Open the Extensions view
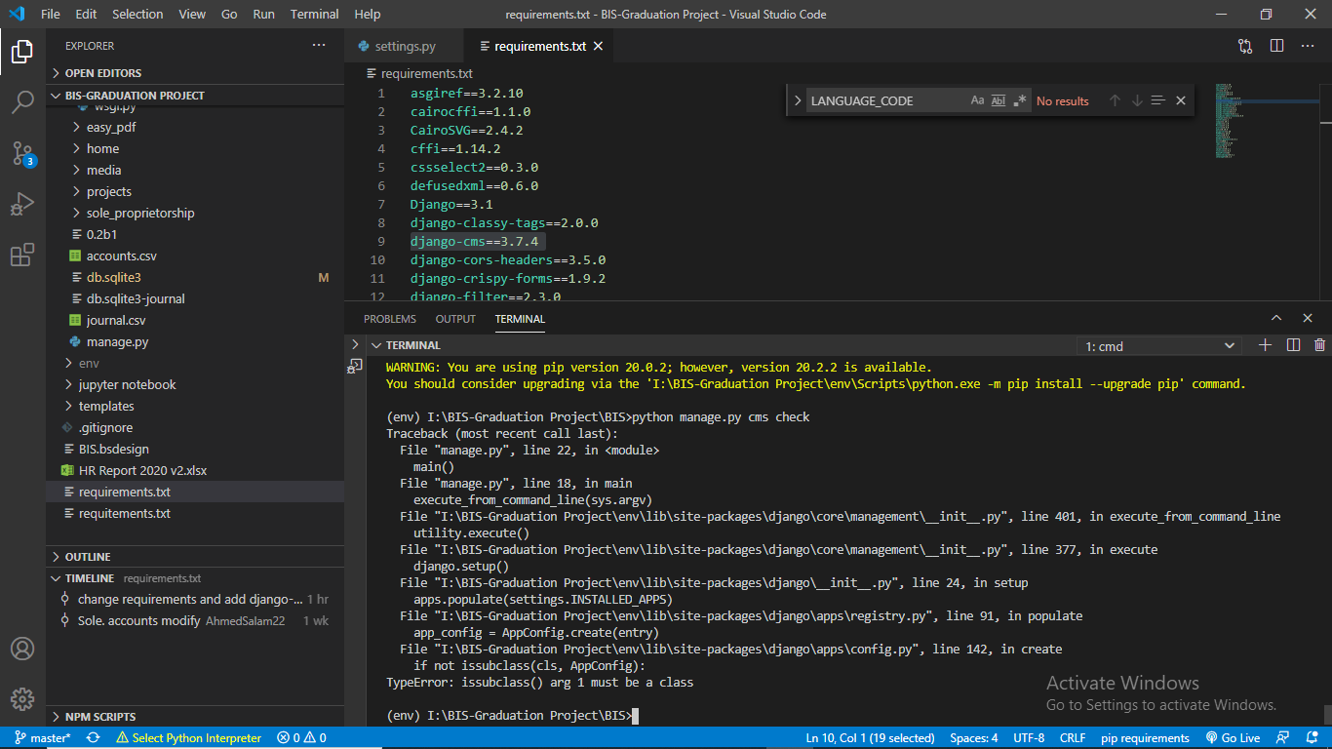 (x=21, y=254)
